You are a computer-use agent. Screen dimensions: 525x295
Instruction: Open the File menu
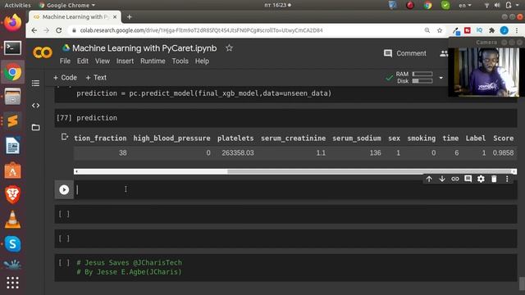tap(65, 61)
